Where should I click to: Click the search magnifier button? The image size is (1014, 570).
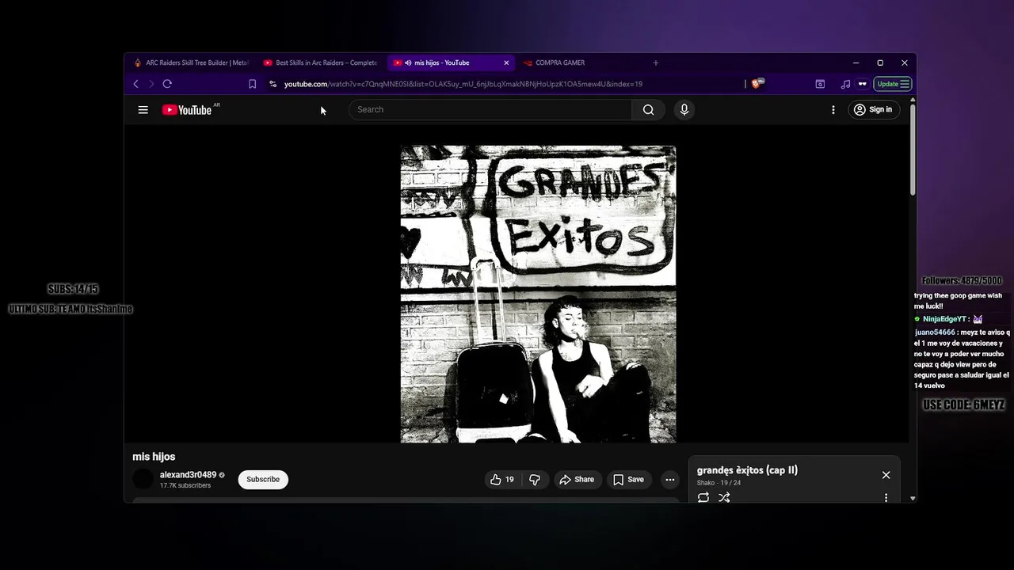point(648,110)
